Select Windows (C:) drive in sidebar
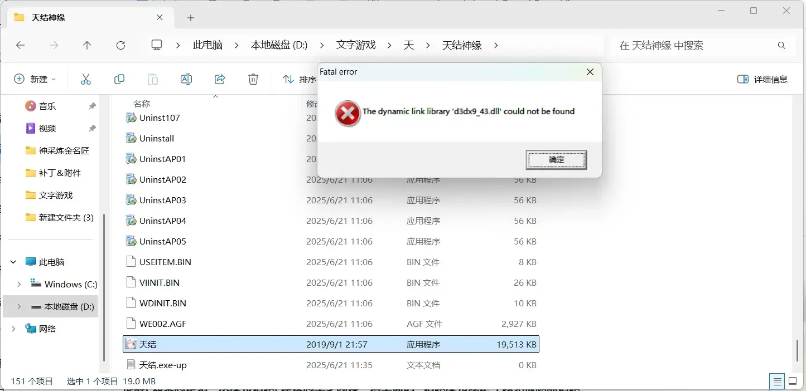This screenshot has width=806, height=391. point(64,284)
